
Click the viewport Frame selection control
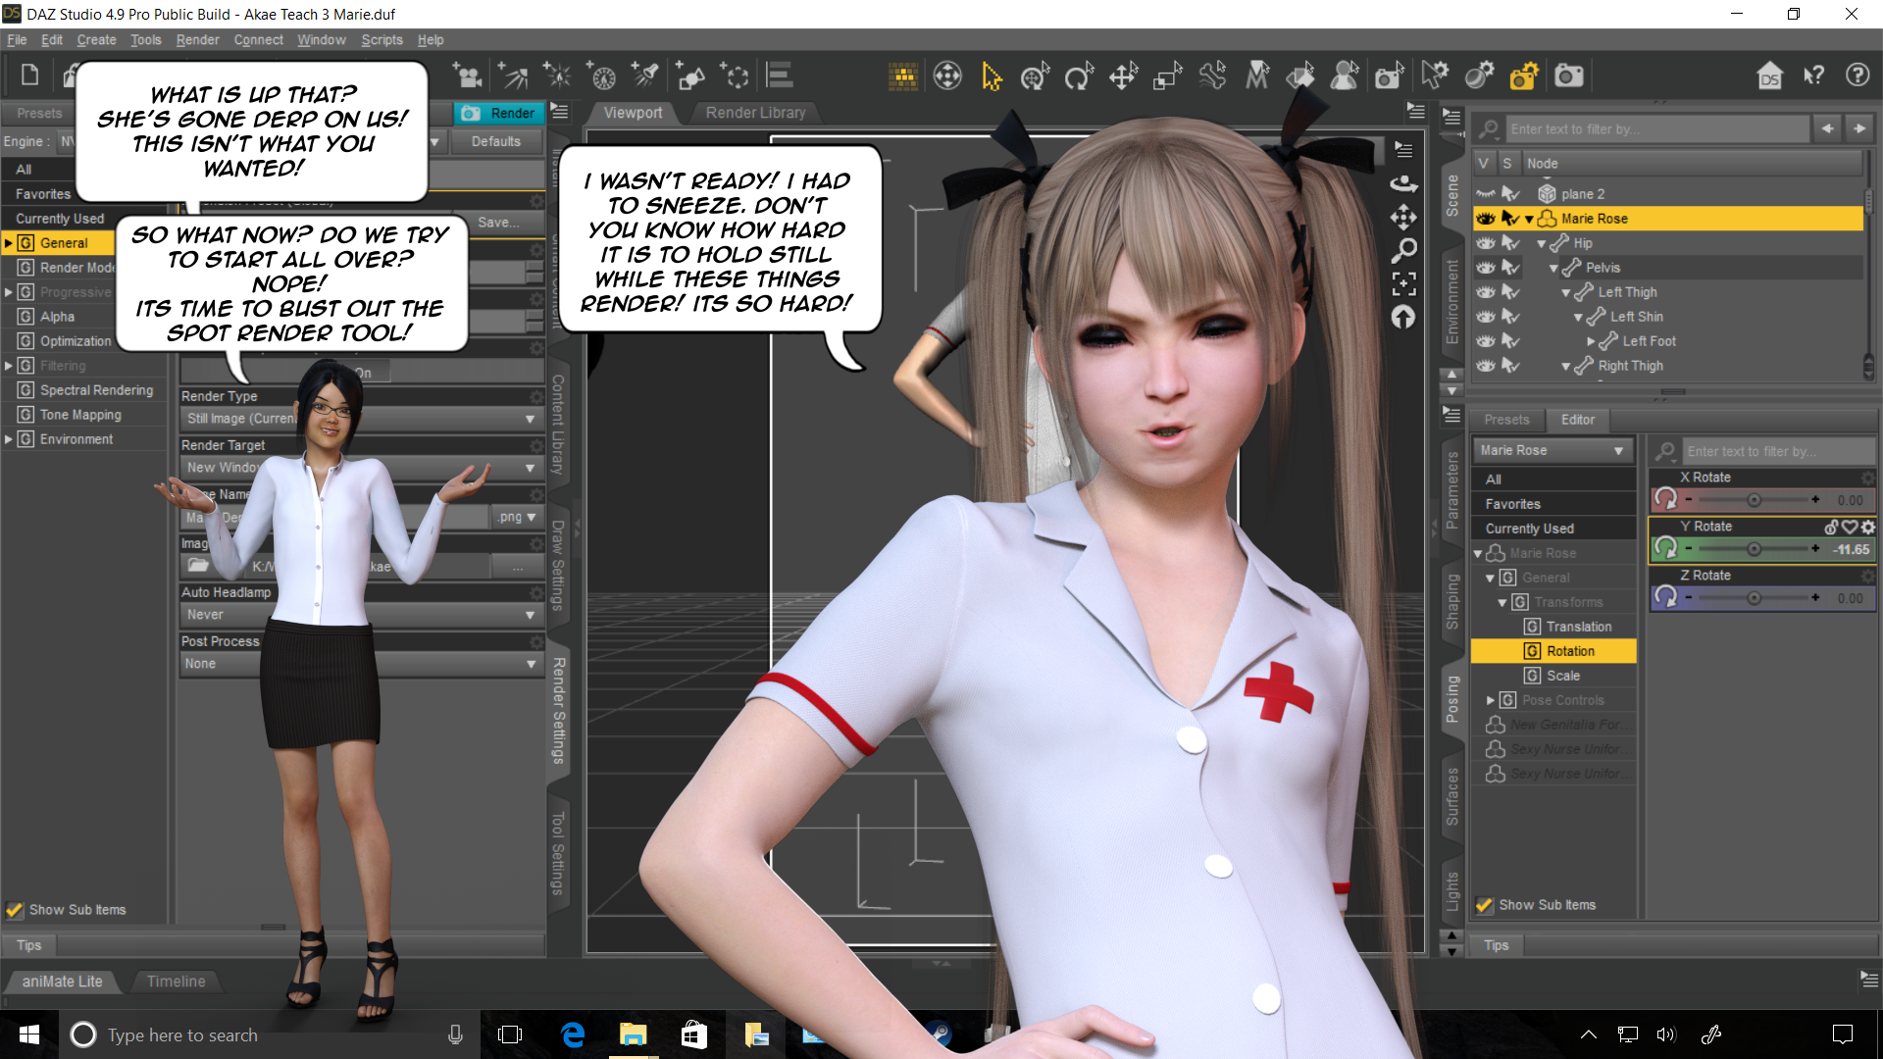pyautogui.click(x=1403, y=284)
